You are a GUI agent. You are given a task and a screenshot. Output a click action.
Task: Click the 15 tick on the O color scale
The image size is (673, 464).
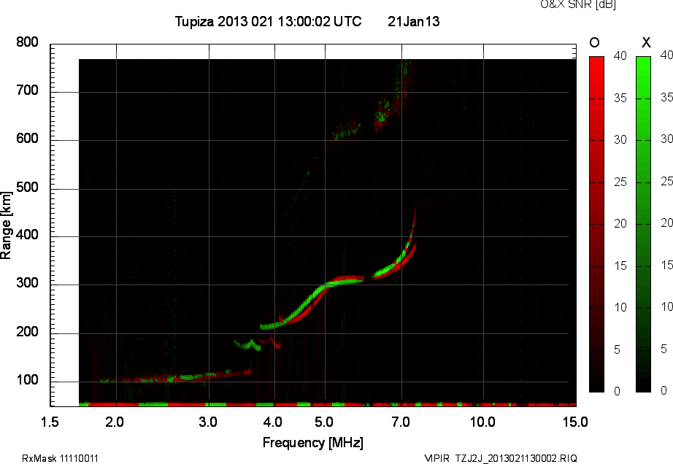point(620,266)
